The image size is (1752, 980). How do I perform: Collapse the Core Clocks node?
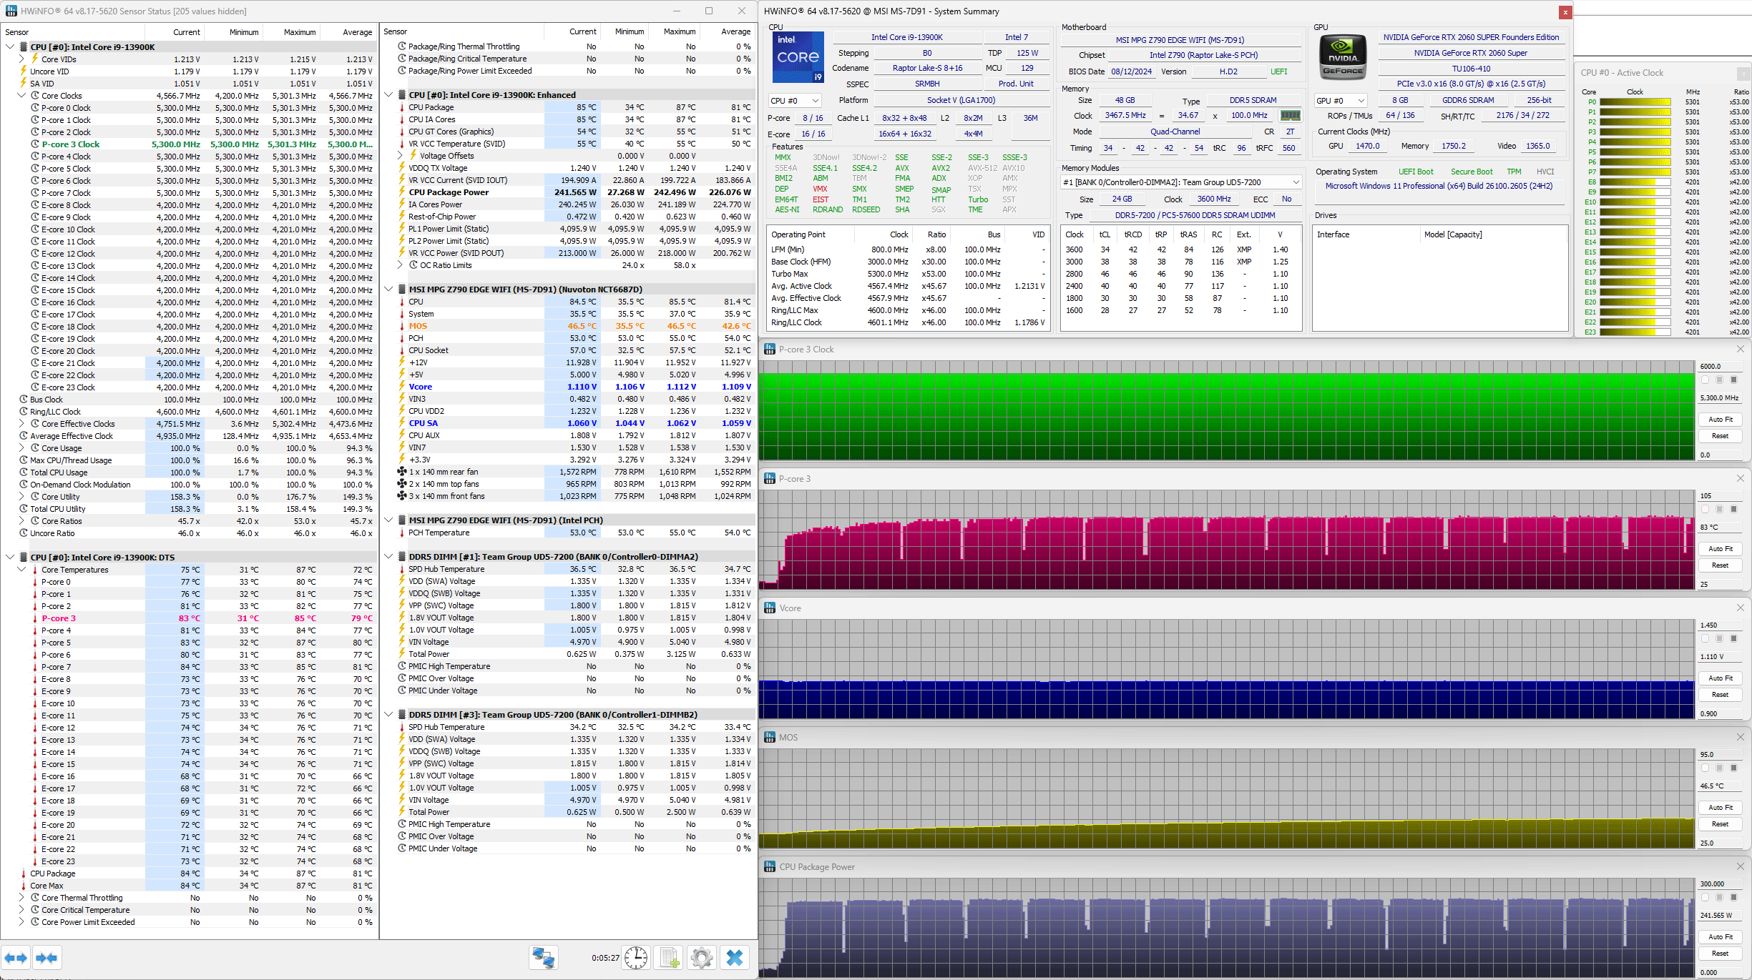[x=21, y=96]
